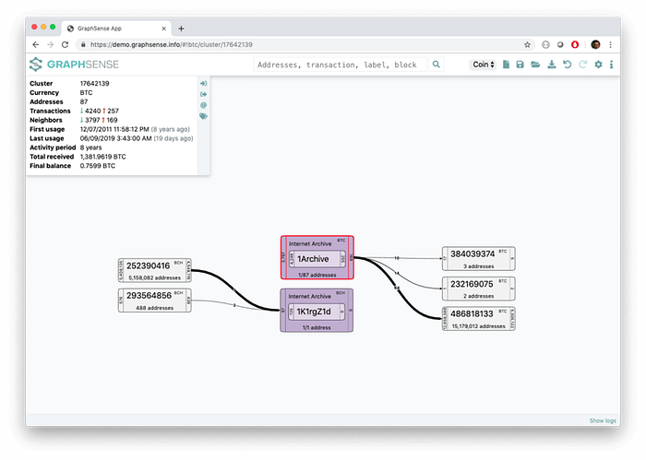
Task: Bookmark the page with star icon
Action: click(527, 44)
